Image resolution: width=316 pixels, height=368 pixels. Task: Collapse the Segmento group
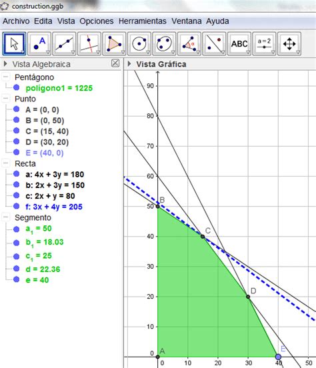6,217
